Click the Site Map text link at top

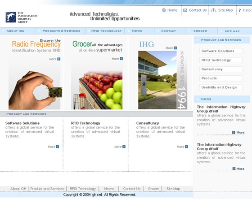pyautogui.click(x=225, y=10)
